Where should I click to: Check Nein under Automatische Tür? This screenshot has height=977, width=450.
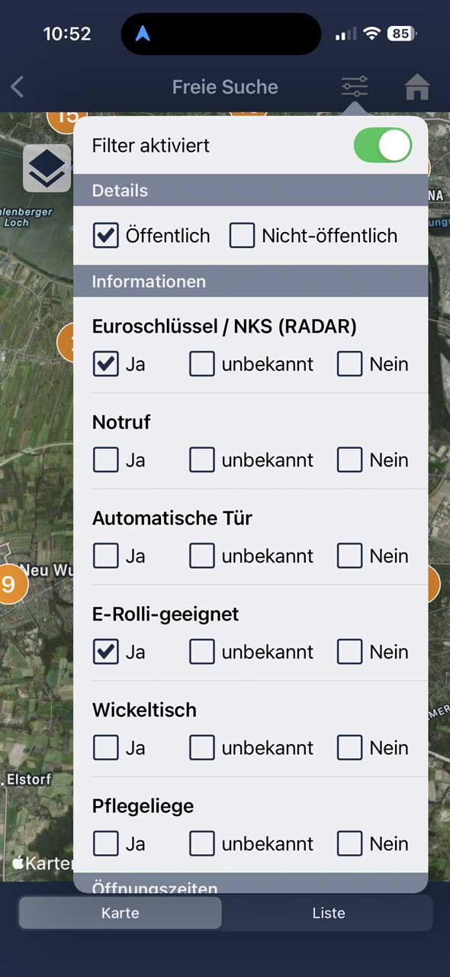[349, 556]
